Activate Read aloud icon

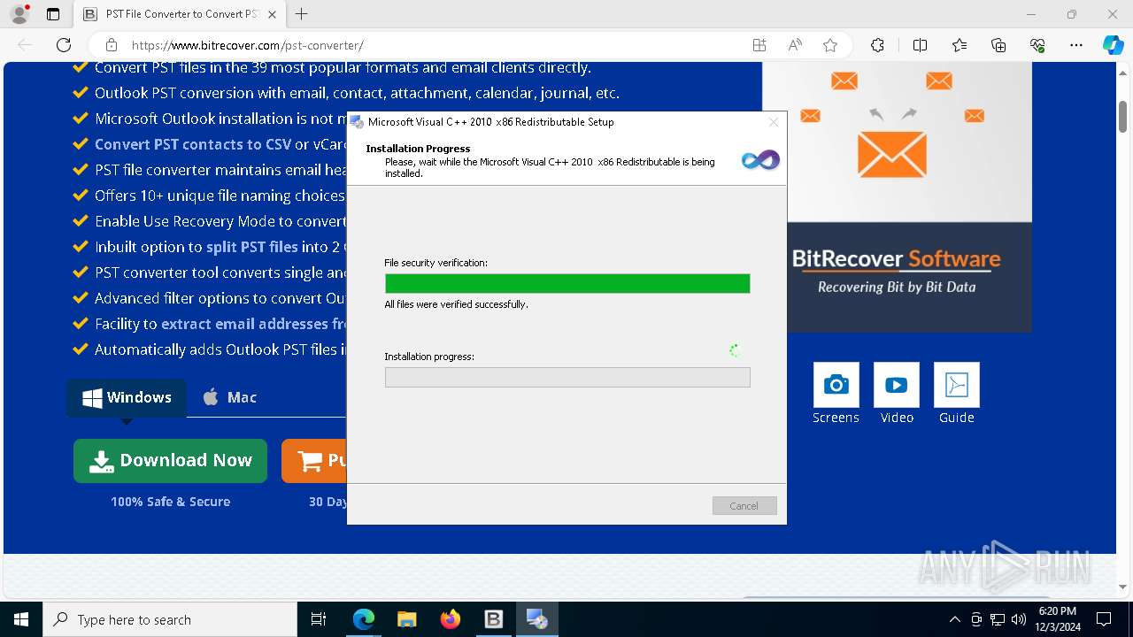click(795, 45)
